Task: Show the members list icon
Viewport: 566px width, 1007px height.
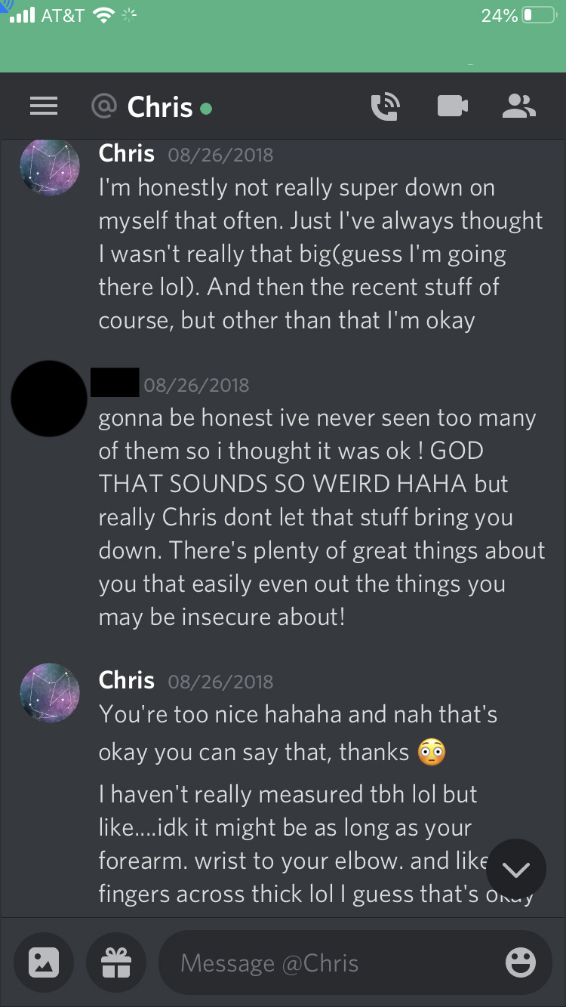Action: click(519, 106)
